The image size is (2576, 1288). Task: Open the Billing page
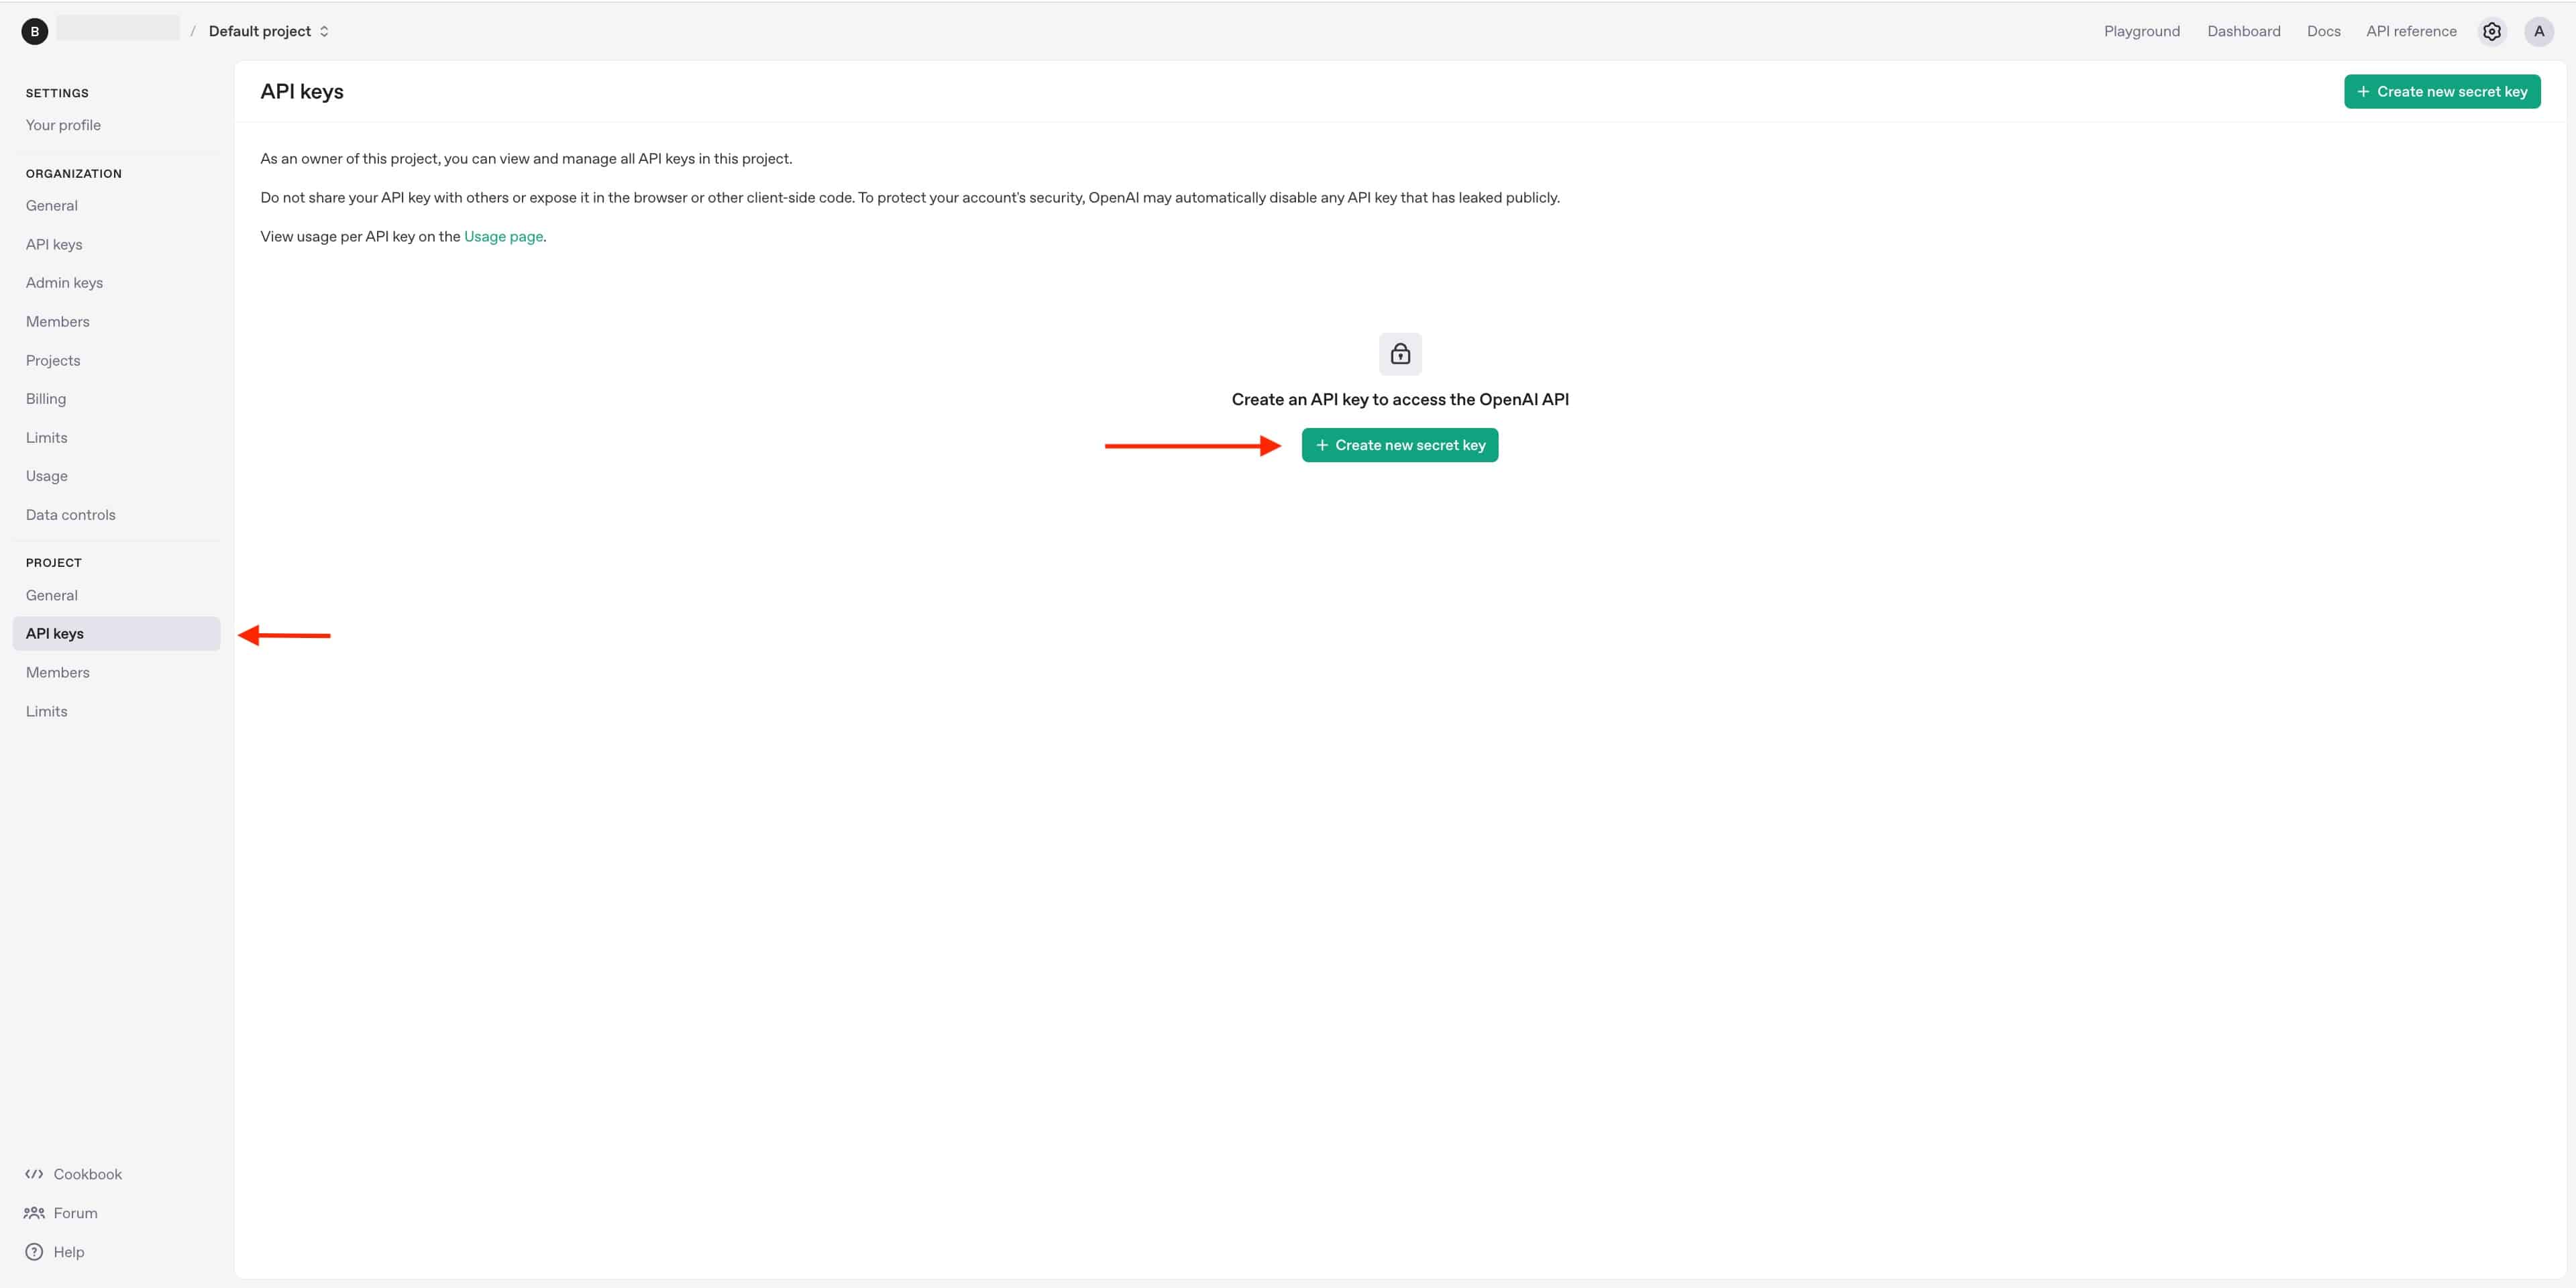pyautogui.click(x=116, y=399)
